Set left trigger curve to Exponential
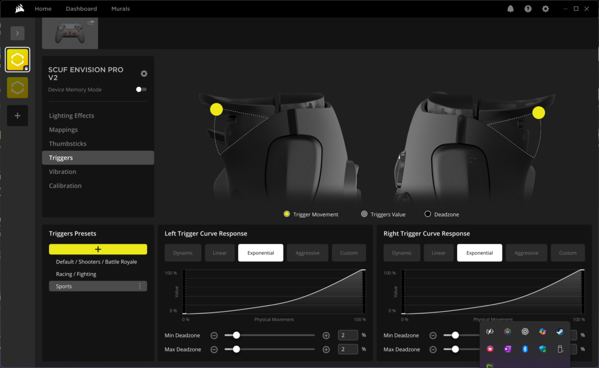This screenshot has width=599, height=368. click(261, 253)
